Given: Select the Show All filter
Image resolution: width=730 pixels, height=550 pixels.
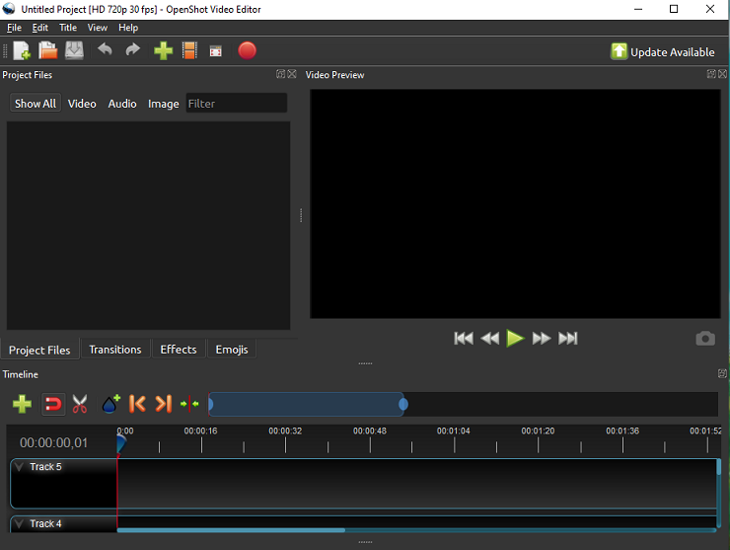Looking at the screenshot, I should (x=36, y=104).
